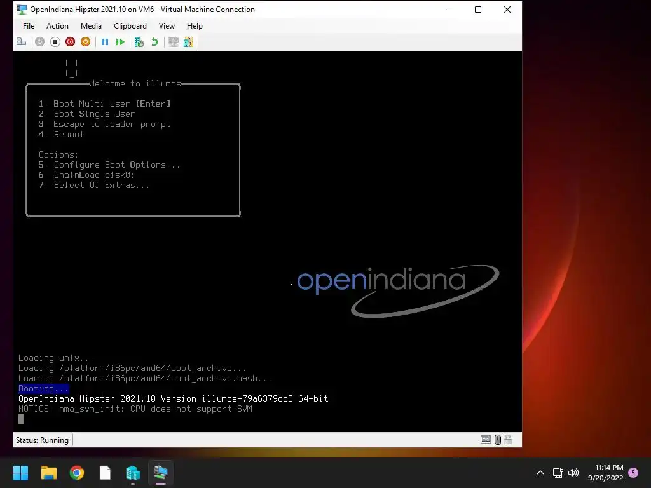Viewport: 651px width, 488px height.
Task: Open notifications badge showing 5
Action: (633, 473)
